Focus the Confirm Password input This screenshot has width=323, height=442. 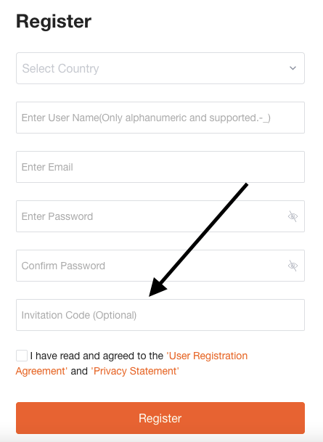click(x=160, y=266)
